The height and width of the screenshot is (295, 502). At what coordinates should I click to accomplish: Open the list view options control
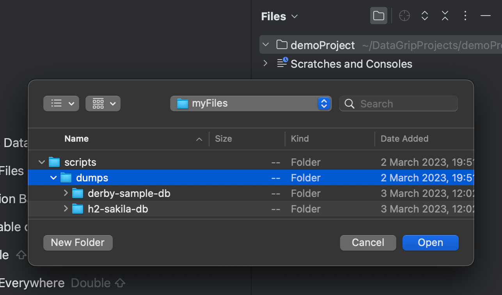pos(61,103)
